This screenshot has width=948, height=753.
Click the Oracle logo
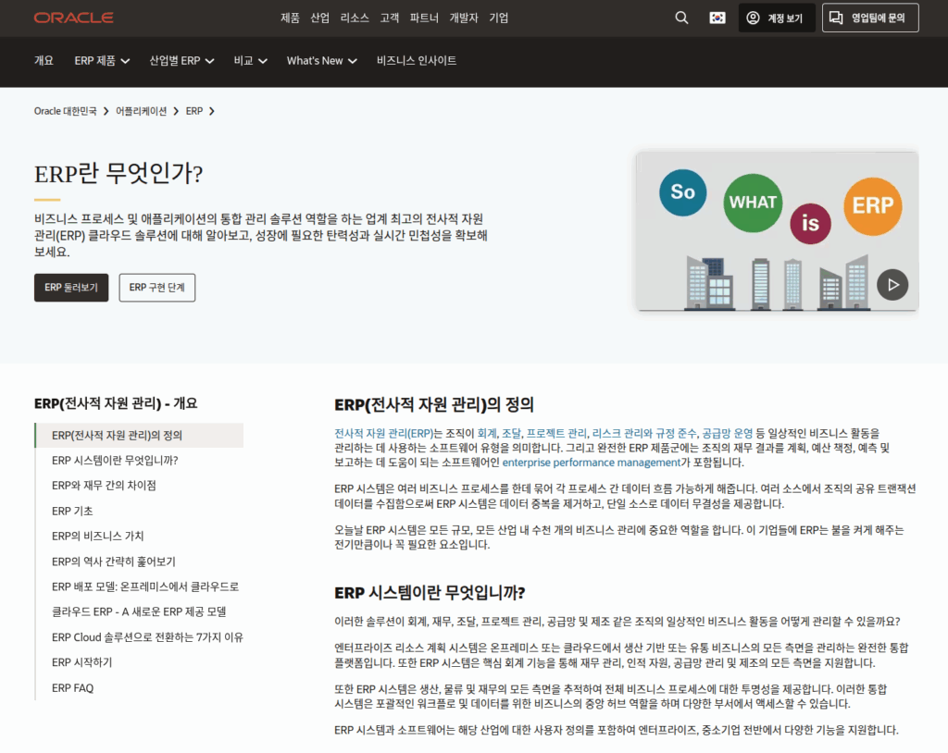pos(73,17)
